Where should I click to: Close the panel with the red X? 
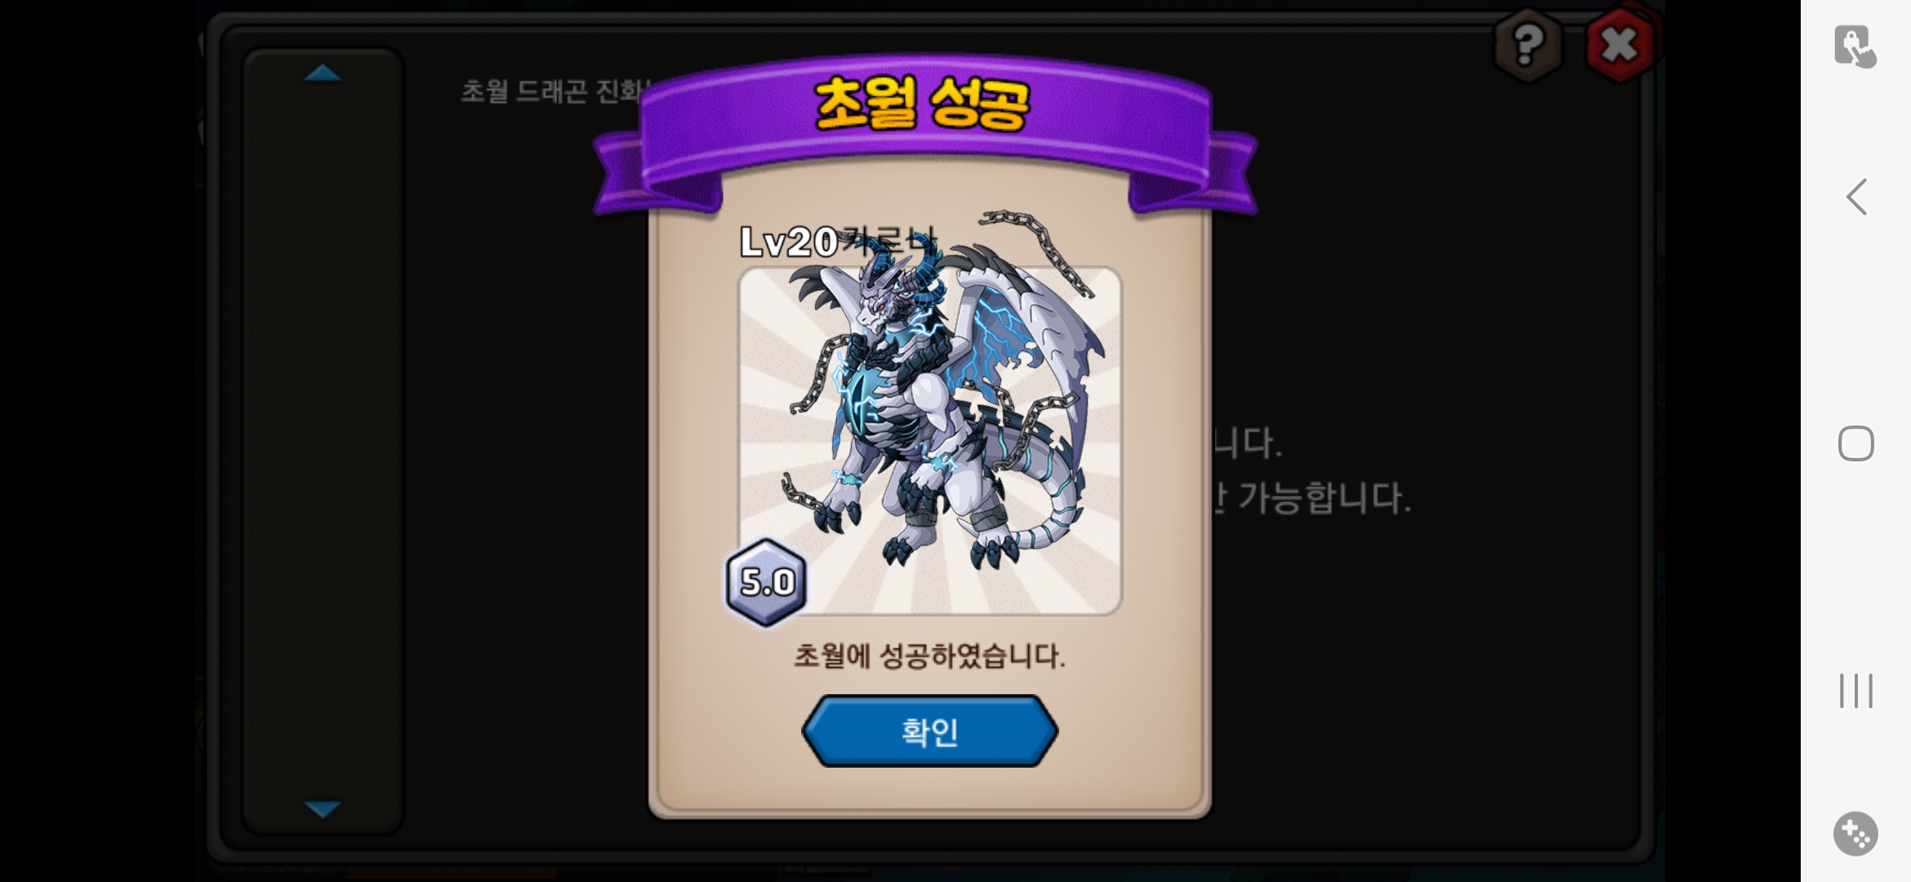tap(1620, 45)
